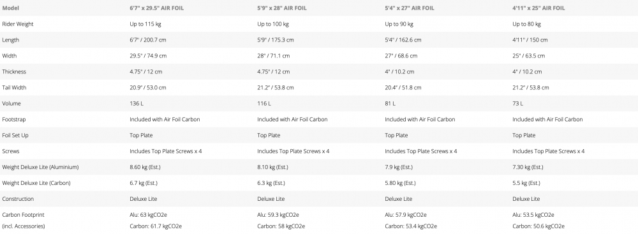Click the Screws row label
The width and height of the screenshot is (638, 234).
click(x=11, y=151)
